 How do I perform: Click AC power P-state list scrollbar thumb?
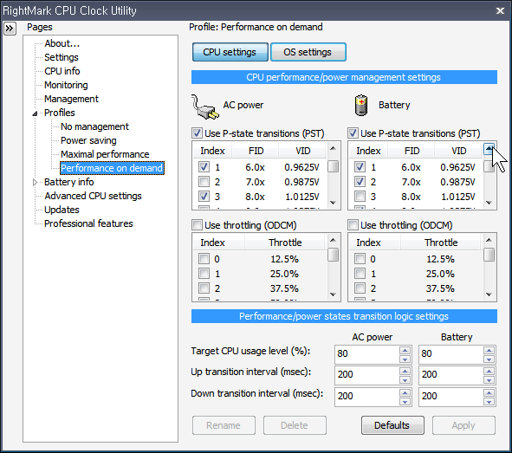coord(333,166)
